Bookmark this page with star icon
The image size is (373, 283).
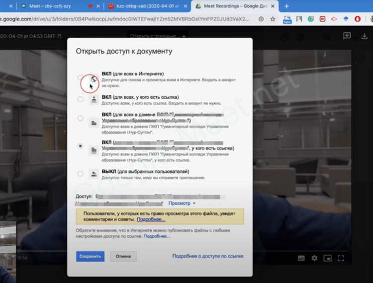(273, 19)
